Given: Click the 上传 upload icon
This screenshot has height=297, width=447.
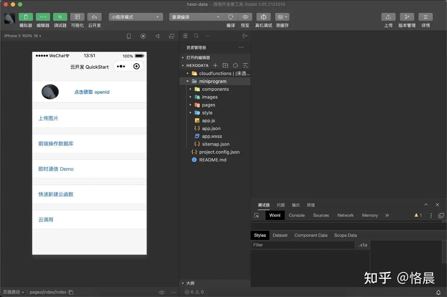Looking at the screenshot, I should (x=388, y=17).
